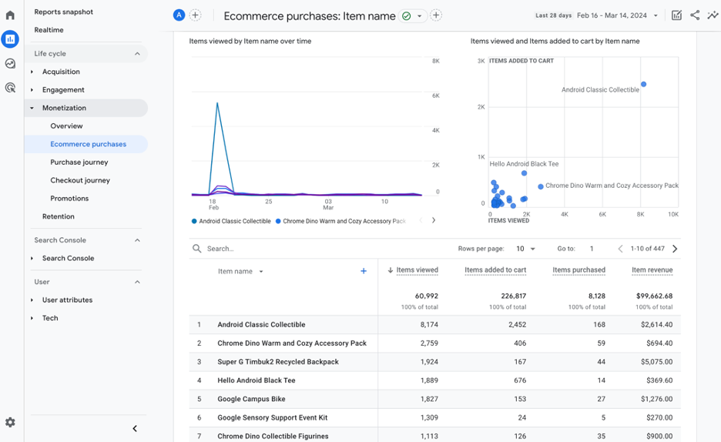This screenshot has height=442, width=721.
Task: Expand the Acquisition menu
Action: [x=32, y=72]
